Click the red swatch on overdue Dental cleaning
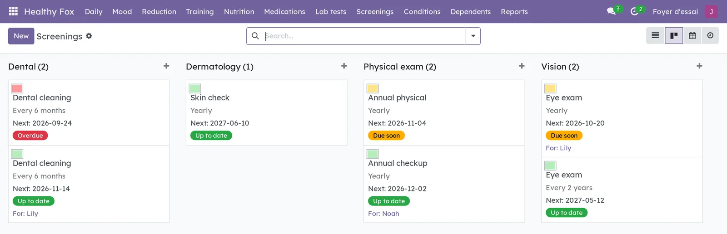The image size is (727, 234). [17, 88]
